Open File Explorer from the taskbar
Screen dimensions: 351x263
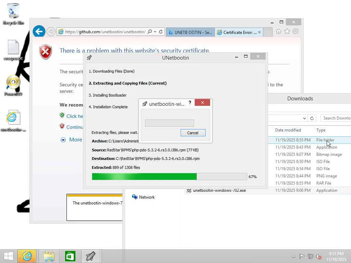(49, 256)
